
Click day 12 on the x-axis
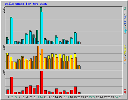click(49, 97)
